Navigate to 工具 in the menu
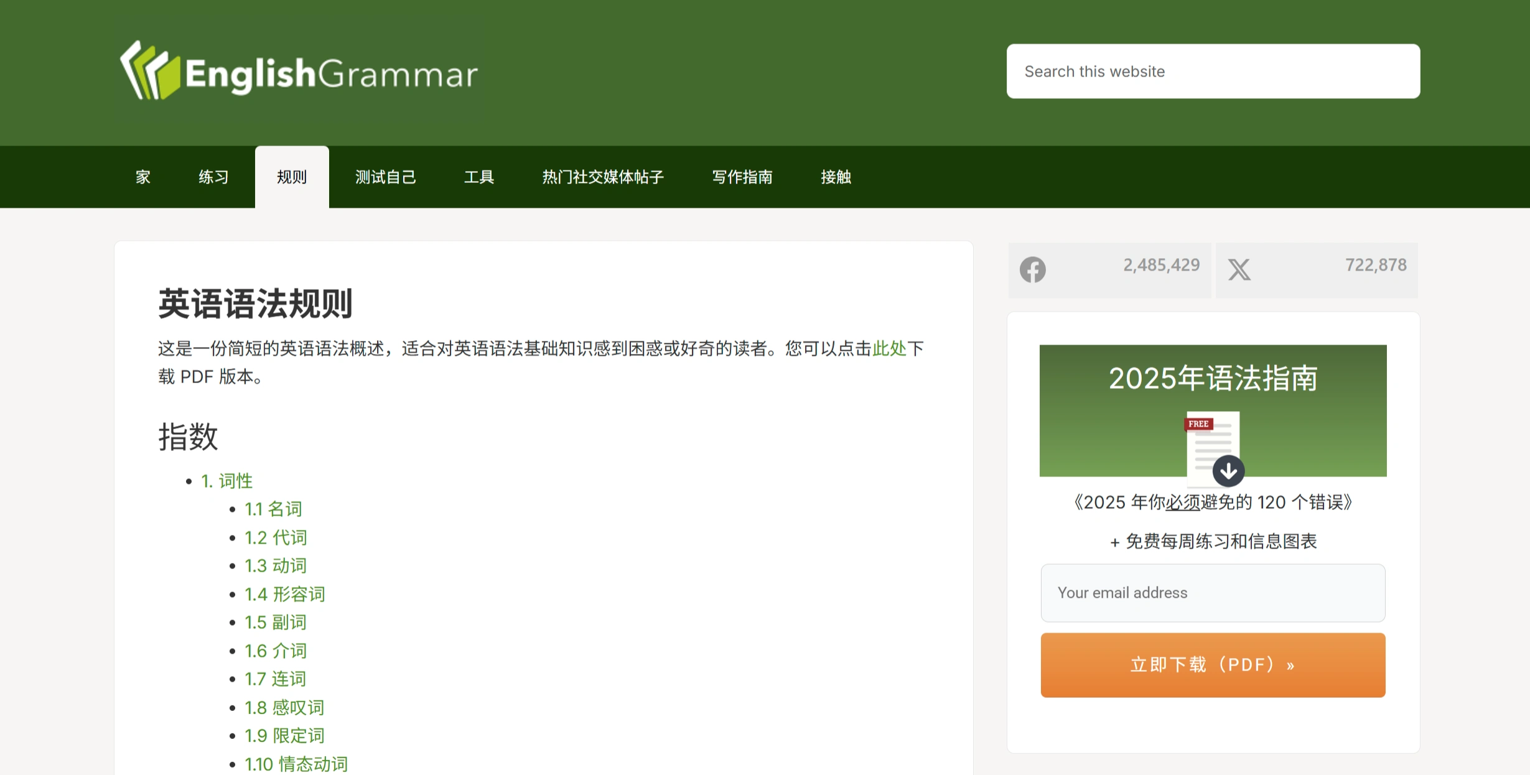This screenshot has width=1530, height=775. pos(479,177)
